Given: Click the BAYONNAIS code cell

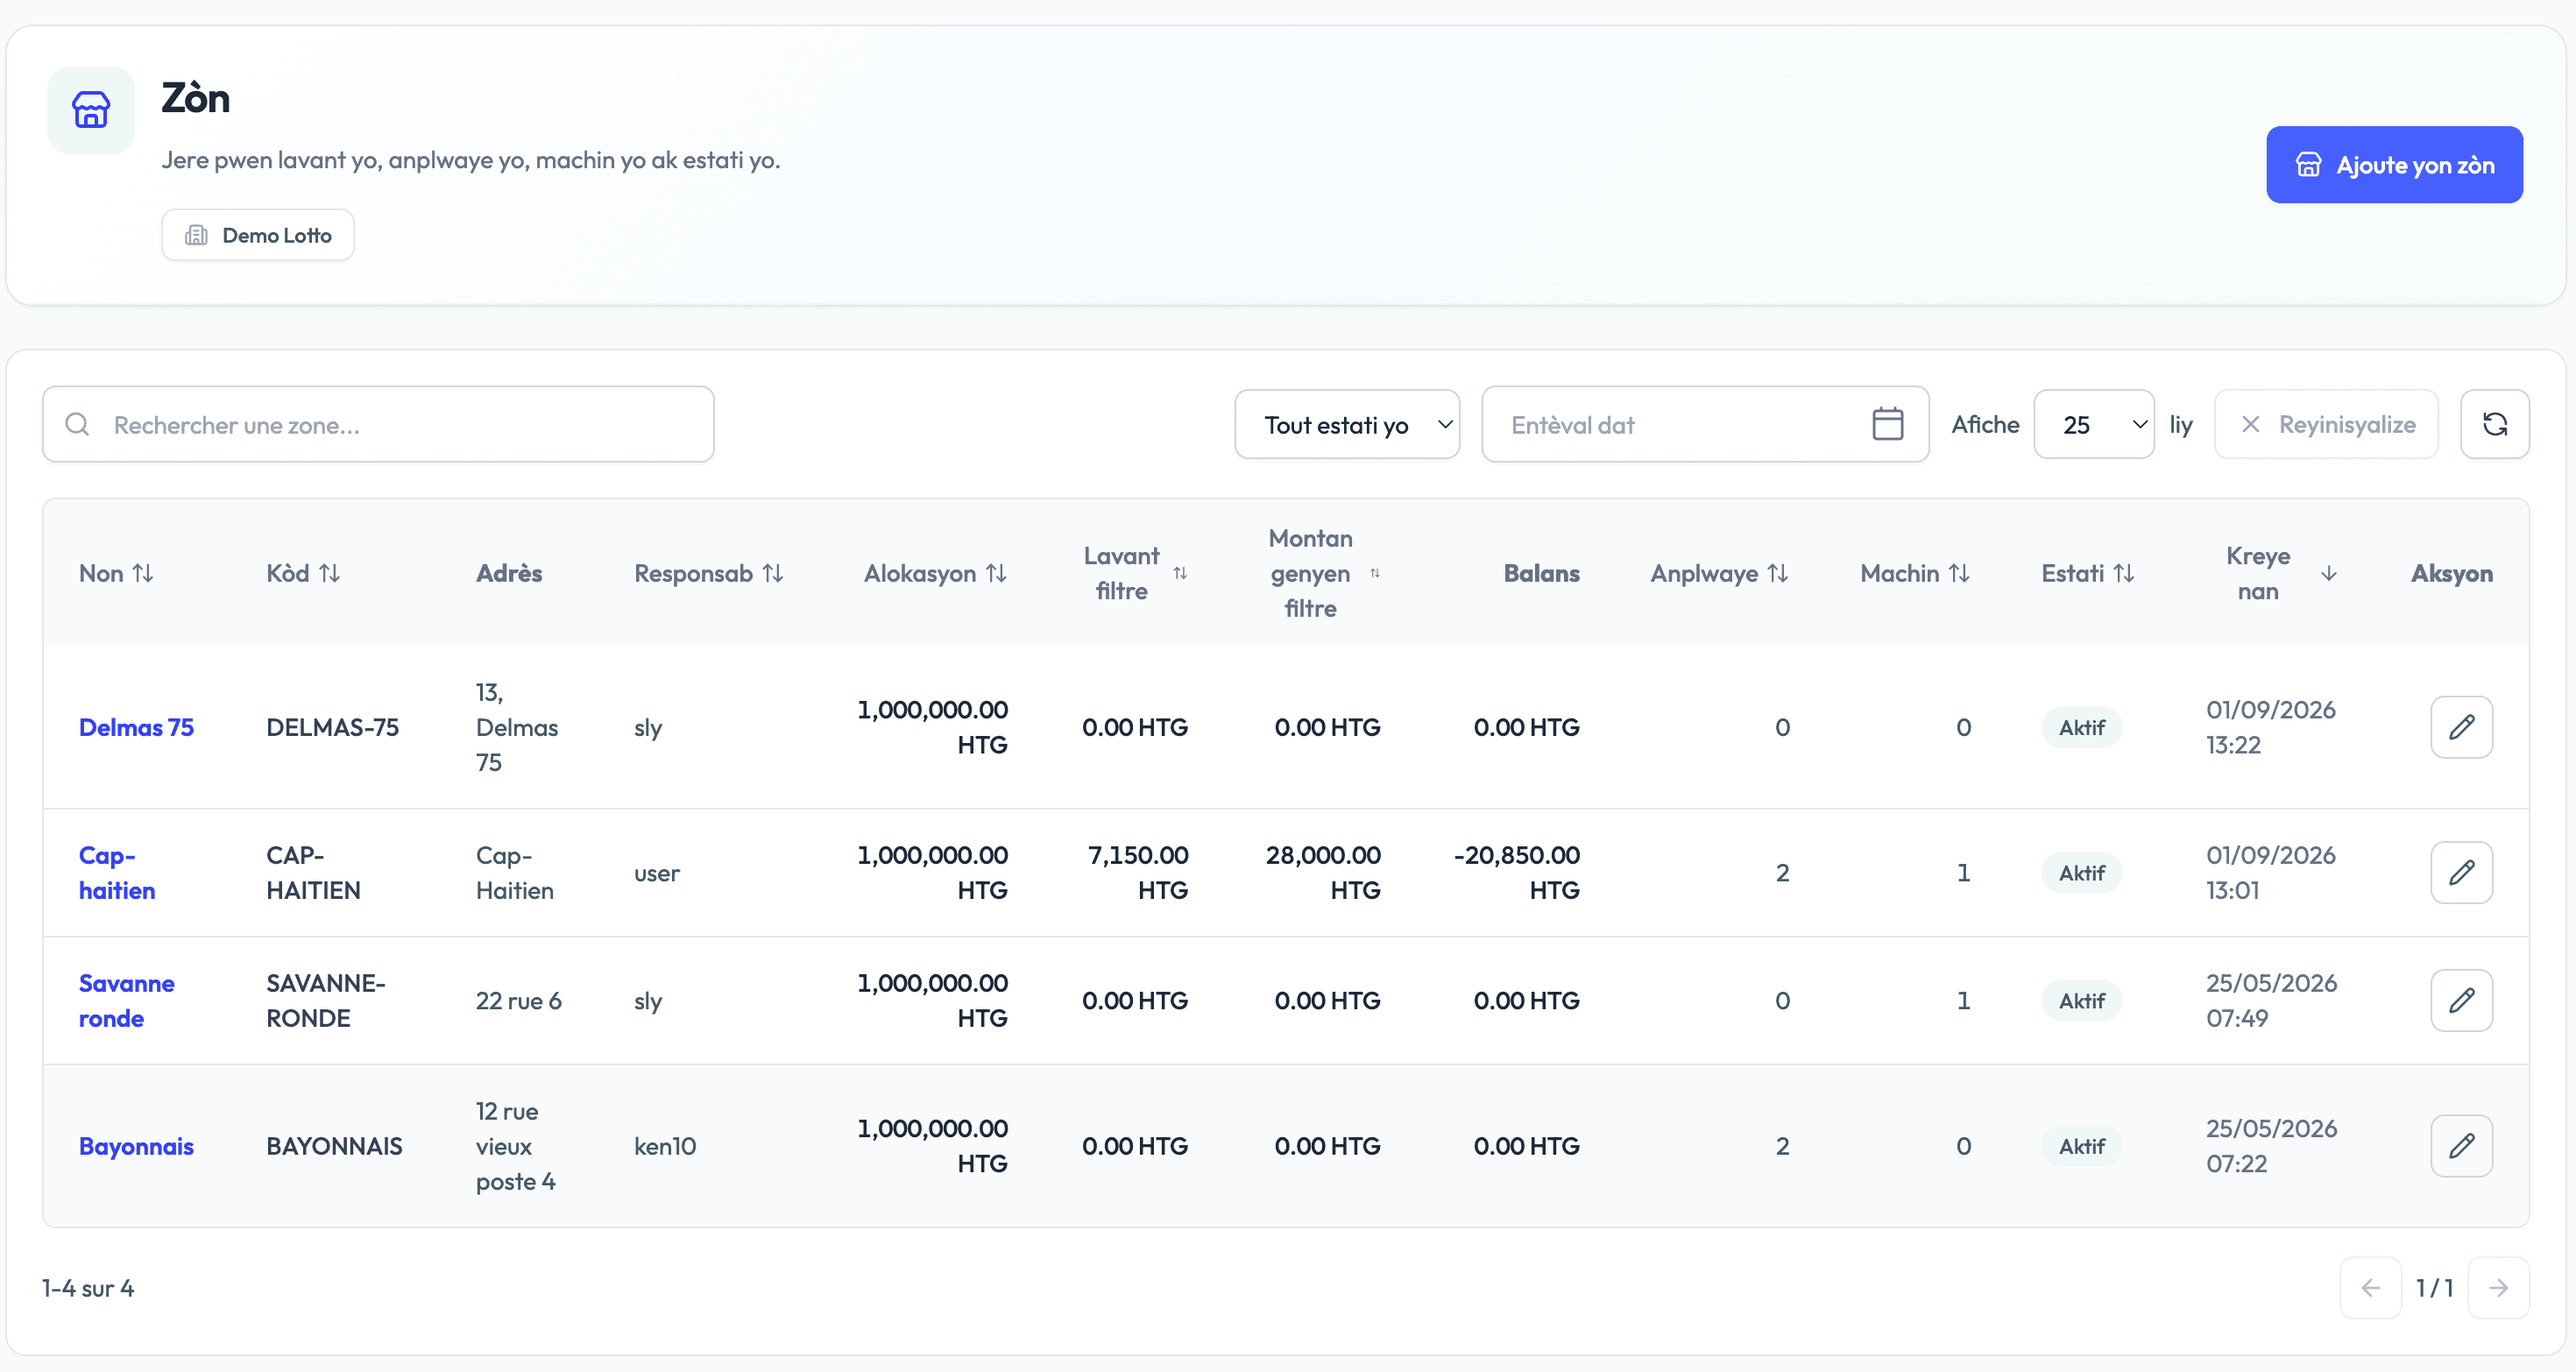Looking at the screenshot, I should tap(335, 1146).
